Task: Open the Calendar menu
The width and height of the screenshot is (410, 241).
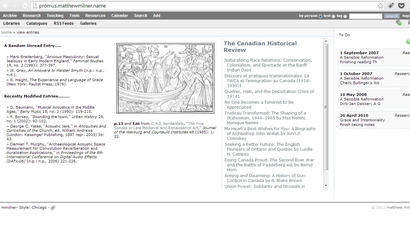Action: pos(120,16)
